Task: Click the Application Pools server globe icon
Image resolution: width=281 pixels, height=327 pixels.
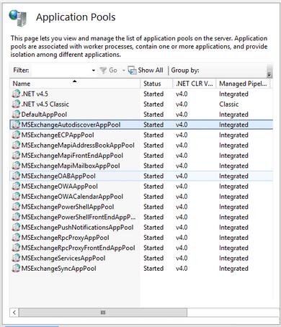Action: tap(17, 17)
